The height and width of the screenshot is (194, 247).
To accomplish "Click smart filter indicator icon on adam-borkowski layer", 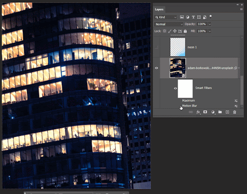I will tap(235, 68).
